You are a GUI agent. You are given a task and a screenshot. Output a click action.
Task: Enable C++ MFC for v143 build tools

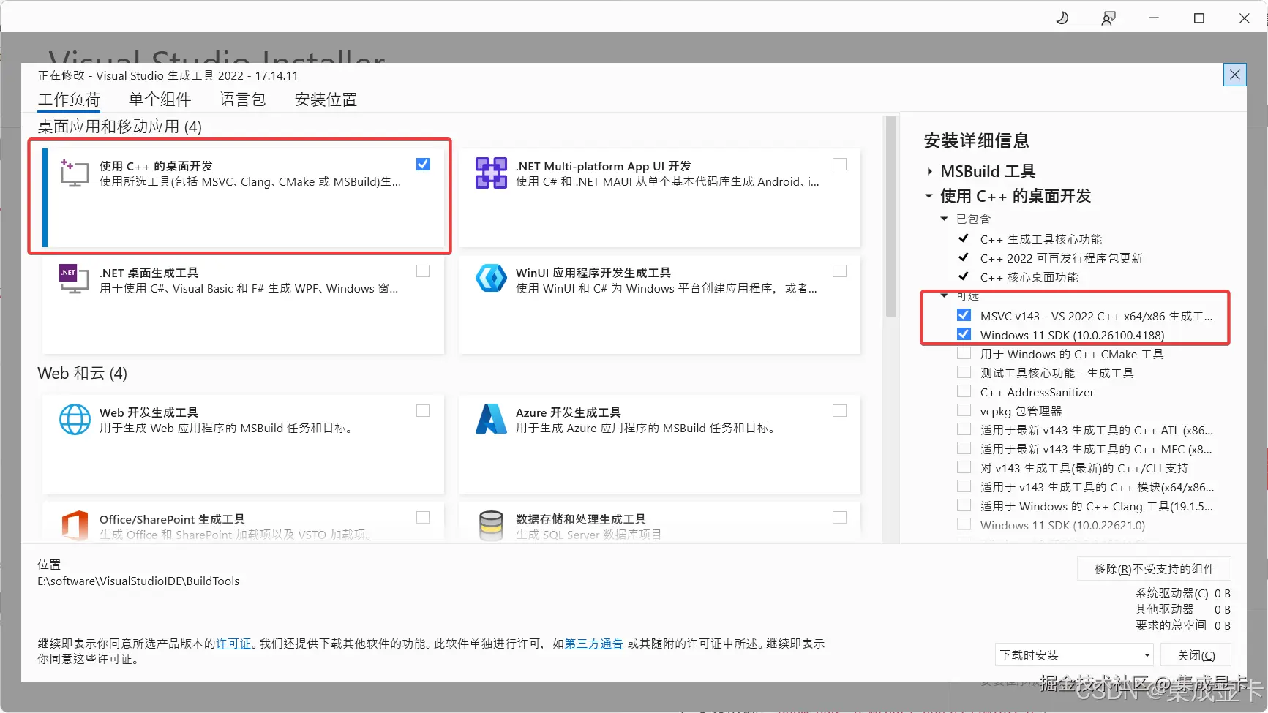tap(964, 448)
